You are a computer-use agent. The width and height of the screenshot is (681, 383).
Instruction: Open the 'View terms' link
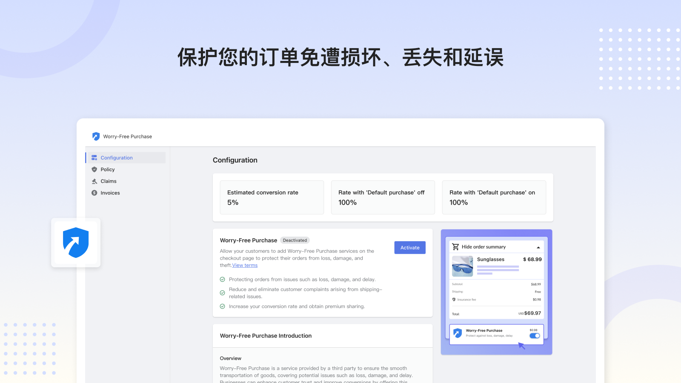245,265
